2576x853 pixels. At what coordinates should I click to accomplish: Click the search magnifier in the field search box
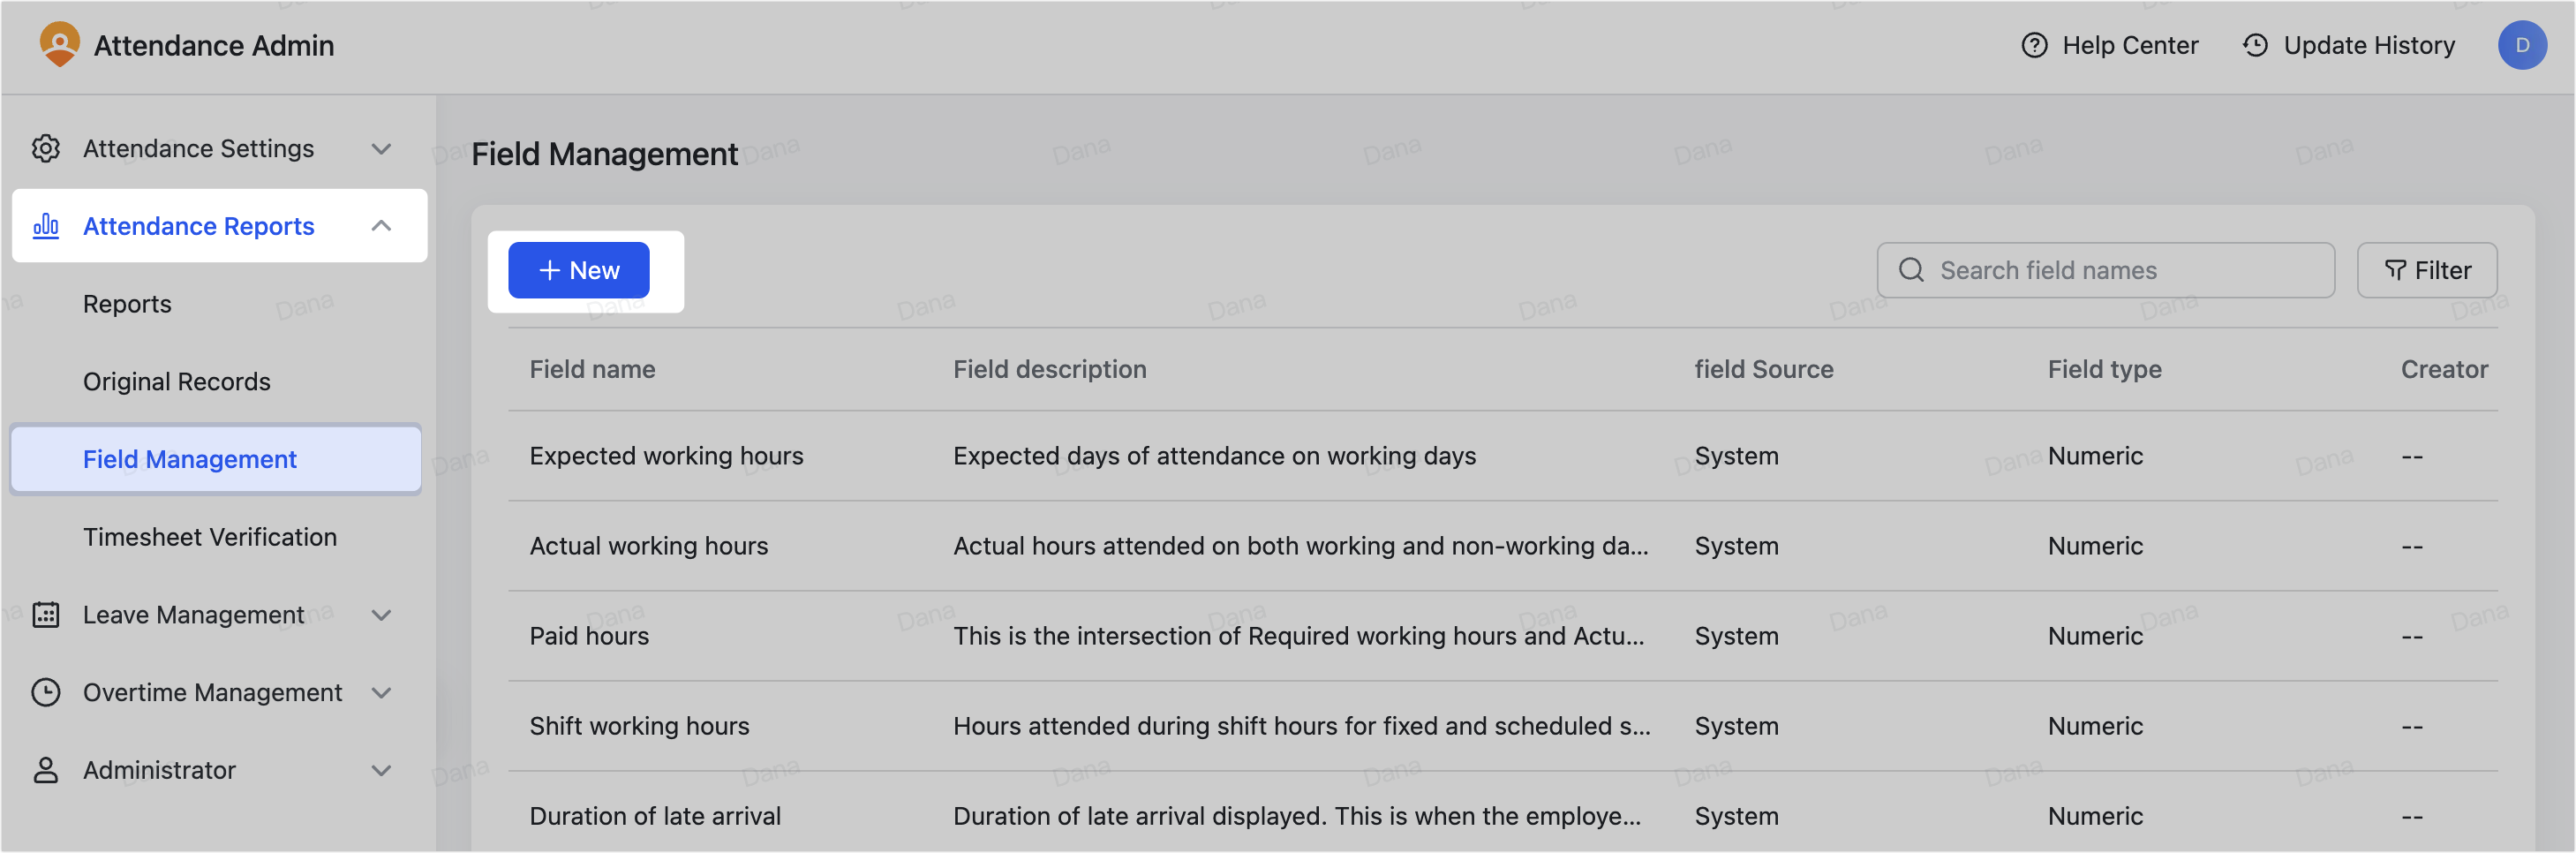point(1911,270)
